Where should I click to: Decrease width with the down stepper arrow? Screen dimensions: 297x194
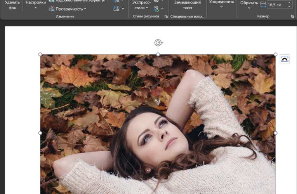click(289, 7)
